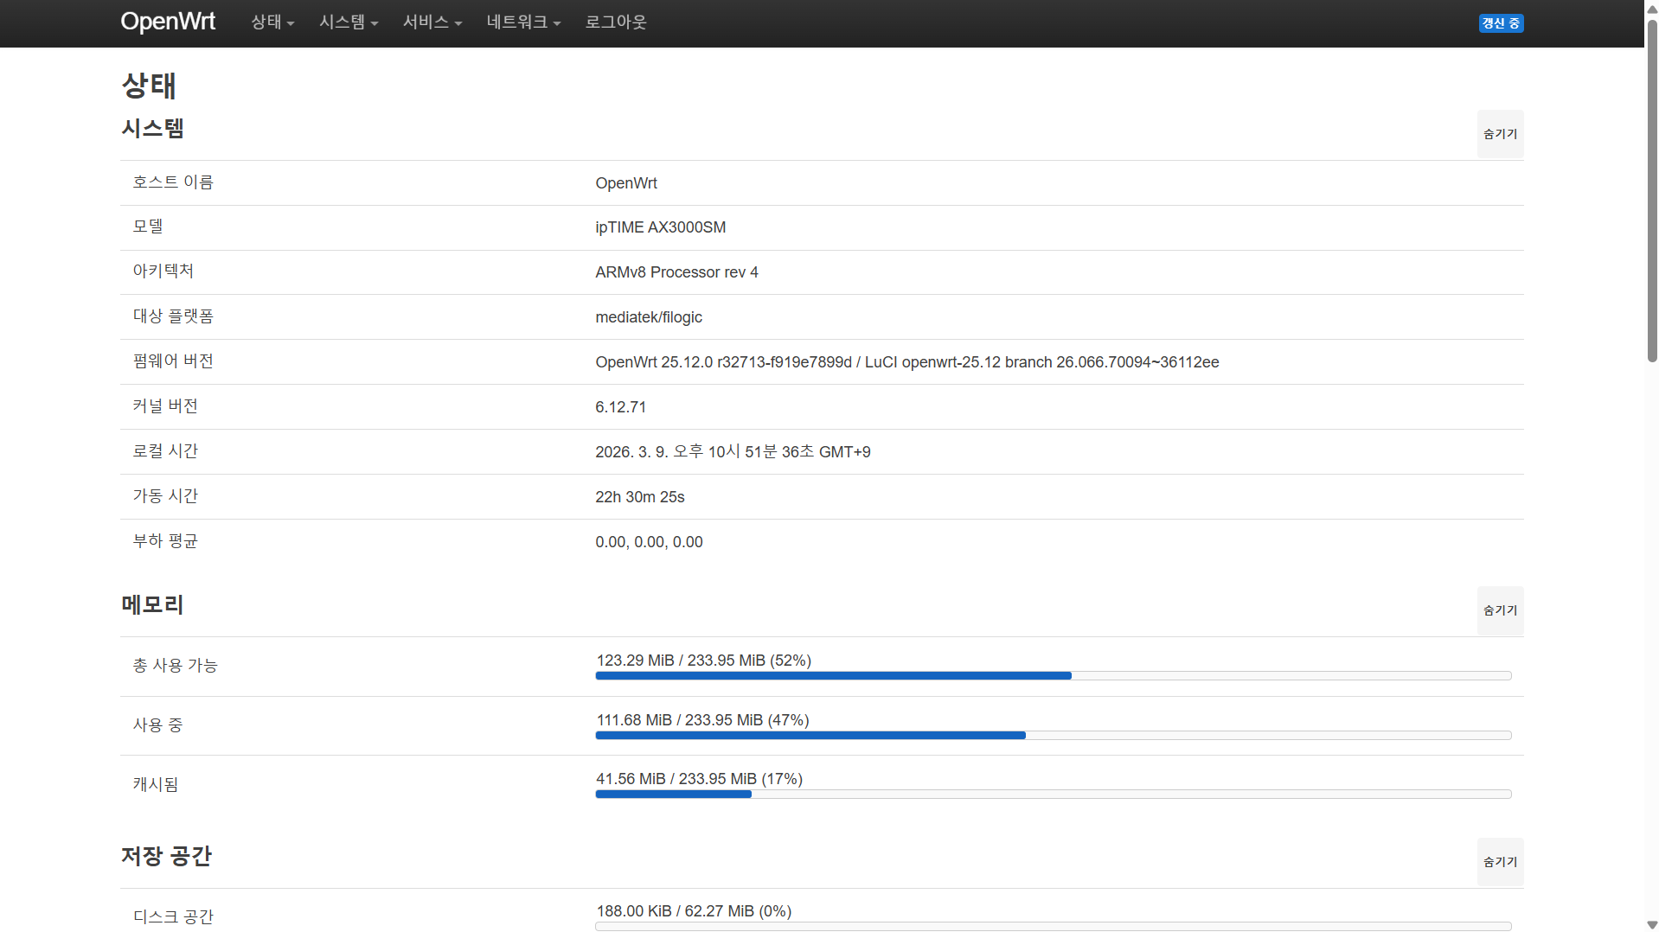Expand the 시스템 navigation menu
The width and height of the screenshot is (1659, 932).
tap(349, 22)
